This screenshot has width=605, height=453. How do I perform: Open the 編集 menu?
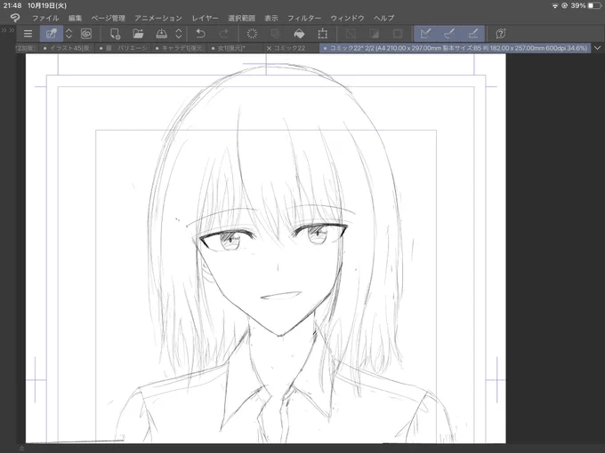point(76,18)
